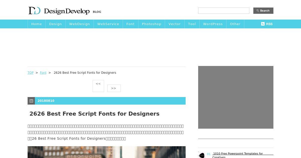This screenshot has width=301, height=158.
Task: Click the TOP breadcrumb link
Action: pos(31,73)
